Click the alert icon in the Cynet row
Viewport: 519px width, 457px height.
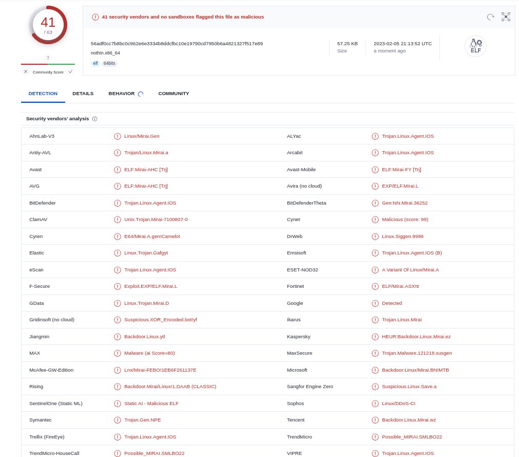tap(375, 220)
